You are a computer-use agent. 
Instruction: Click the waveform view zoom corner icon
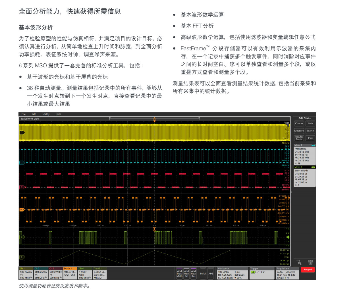pos(287,124)
